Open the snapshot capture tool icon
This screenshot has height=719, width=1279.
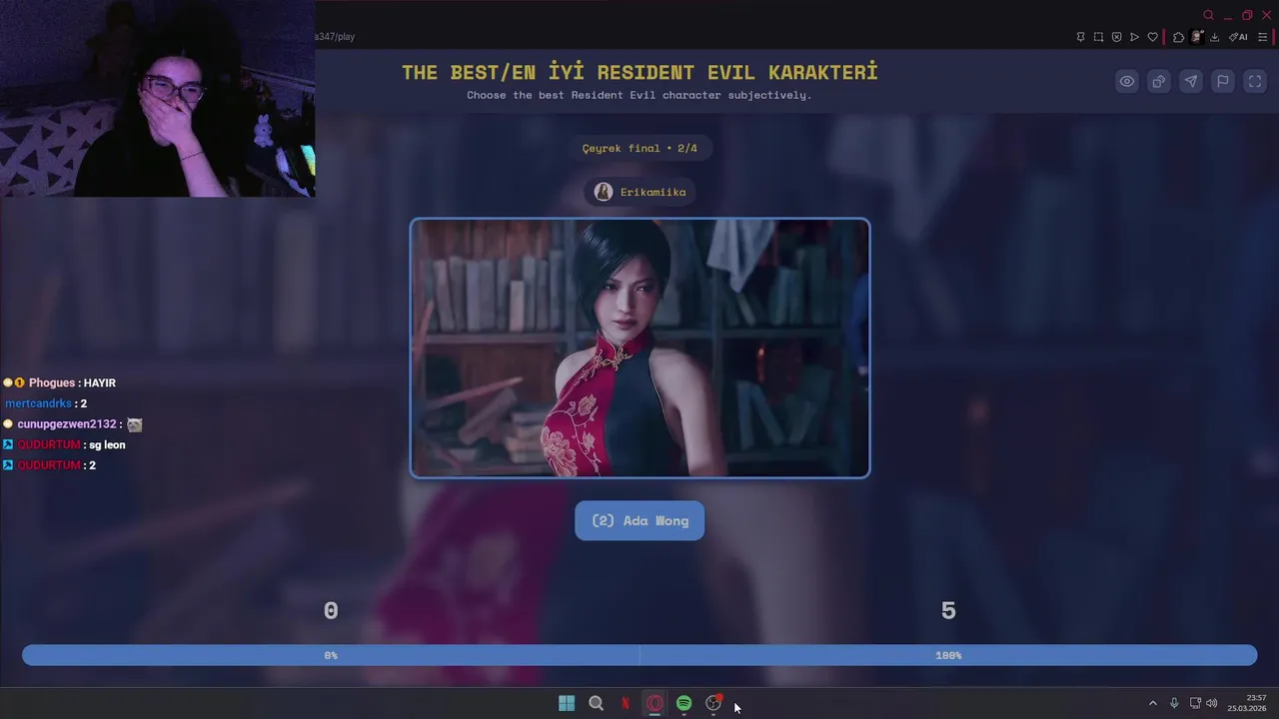[x=1098, y=37]
